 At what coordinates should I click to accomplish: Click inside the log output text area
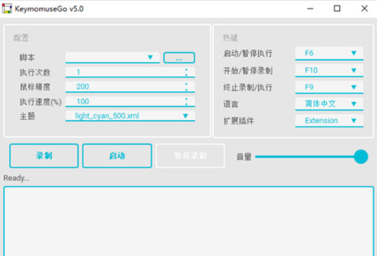[189, 221]
